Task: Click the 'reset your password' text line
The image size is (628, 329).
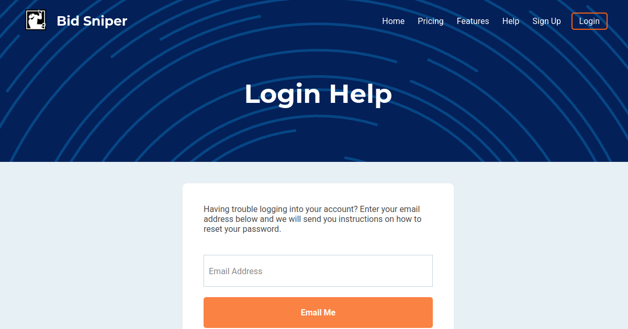Action: 242,229
